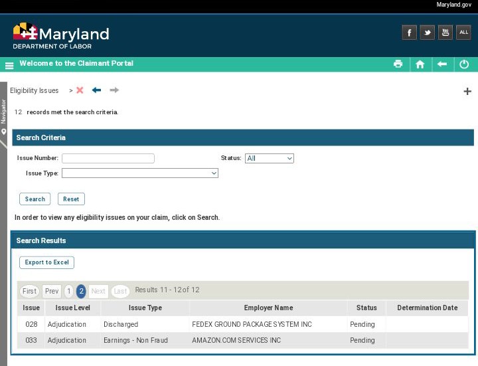
Task: Select issue number 028
Action: [31, 324]
